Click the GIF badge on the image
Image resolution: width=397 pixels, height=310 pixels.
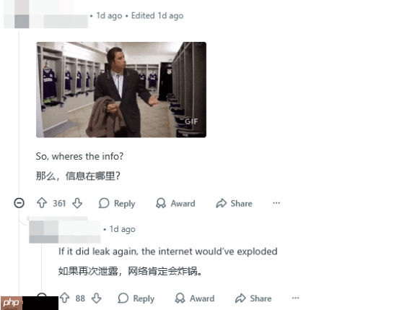(191, 121)
